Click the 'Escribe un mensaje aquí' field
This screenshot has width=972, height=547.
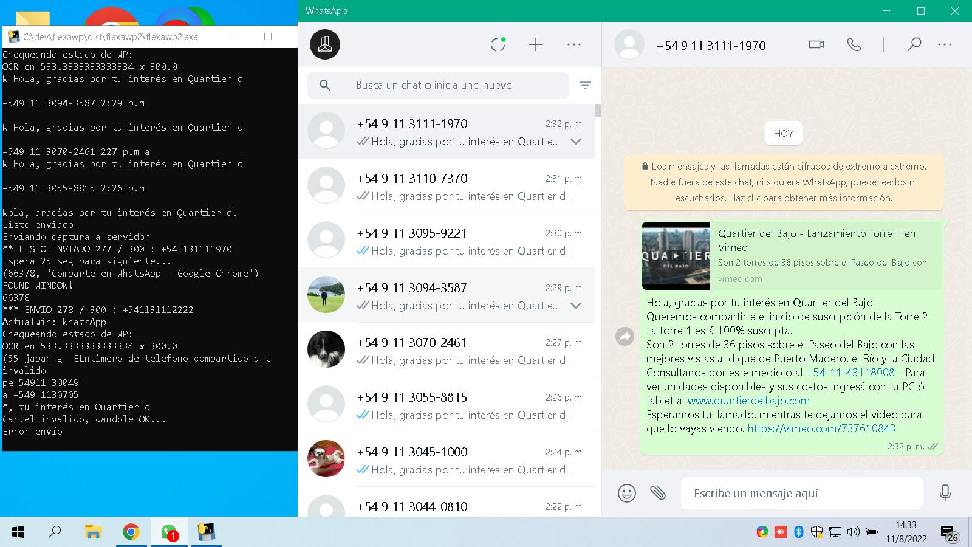pyautogui.click(x=802, y=493)
